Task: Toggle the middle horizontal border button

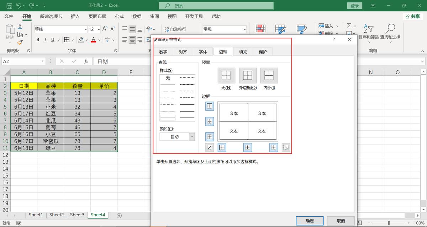Action: (210, 121)
